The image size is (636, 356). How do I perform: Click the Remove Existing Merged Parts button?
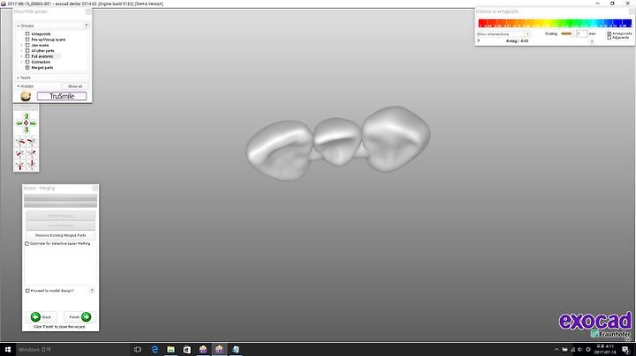tap(60, 235)
